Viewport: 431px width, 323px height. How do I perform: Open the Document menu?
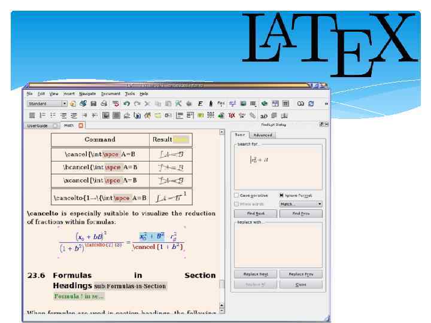111,94
